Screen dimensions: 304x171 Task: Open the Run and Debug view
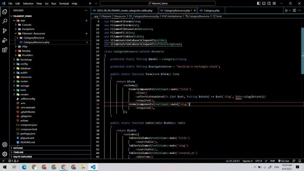pos(5,40)
